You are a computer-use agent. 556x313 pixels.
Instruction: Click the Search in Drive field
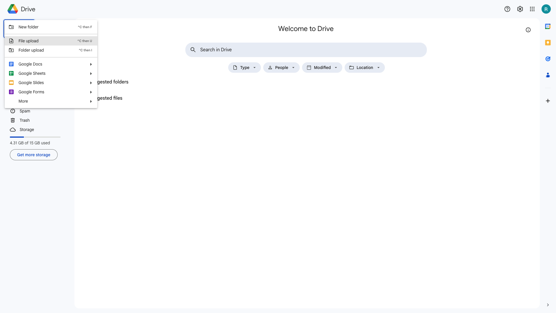pos(306,50)
